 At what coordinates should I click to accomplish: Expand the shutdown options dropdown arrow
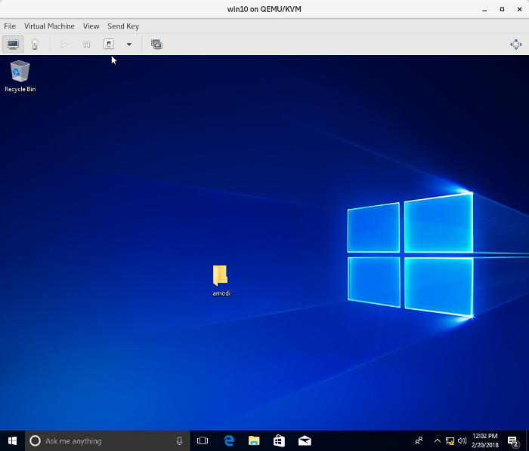click(128, 44)
